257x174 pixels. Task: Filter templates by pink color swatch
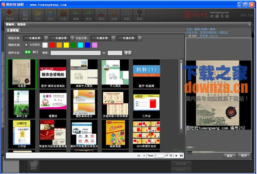point(95,45)
